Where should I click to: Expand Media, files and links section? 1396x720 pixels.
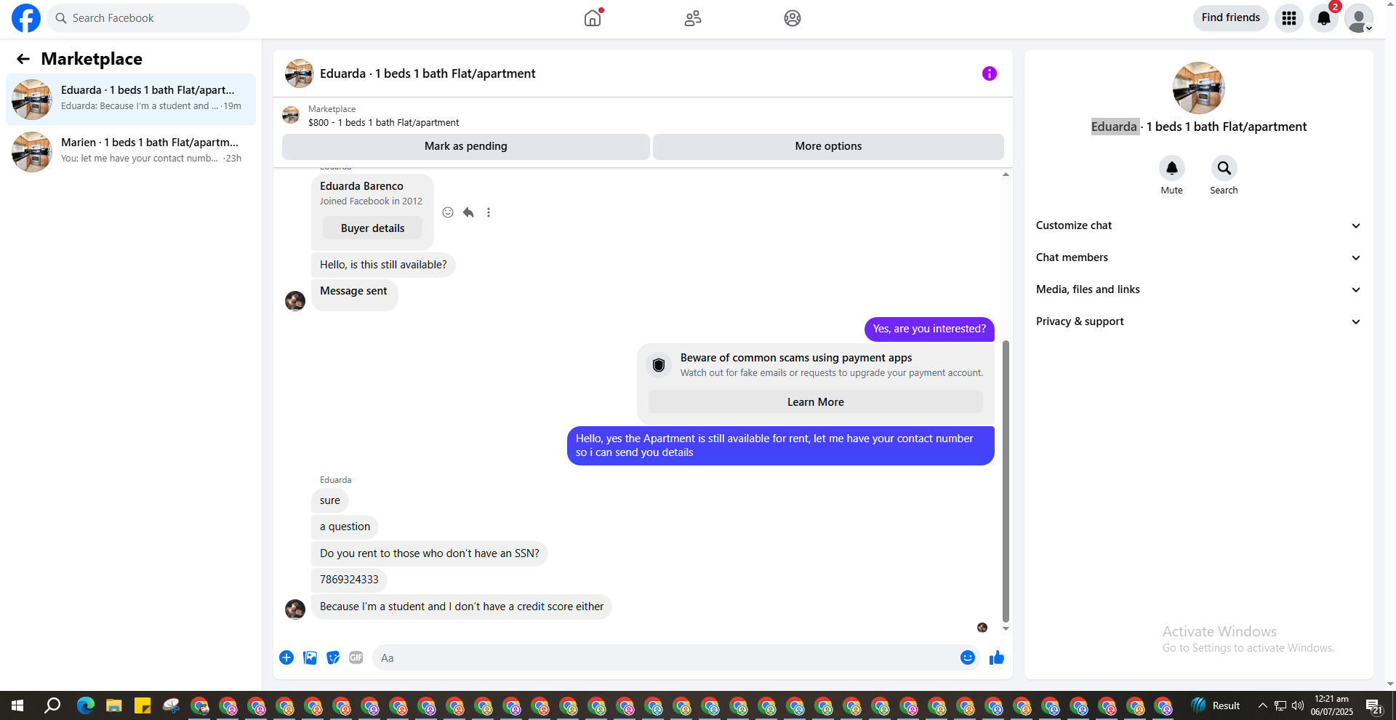click(1198, 289)
